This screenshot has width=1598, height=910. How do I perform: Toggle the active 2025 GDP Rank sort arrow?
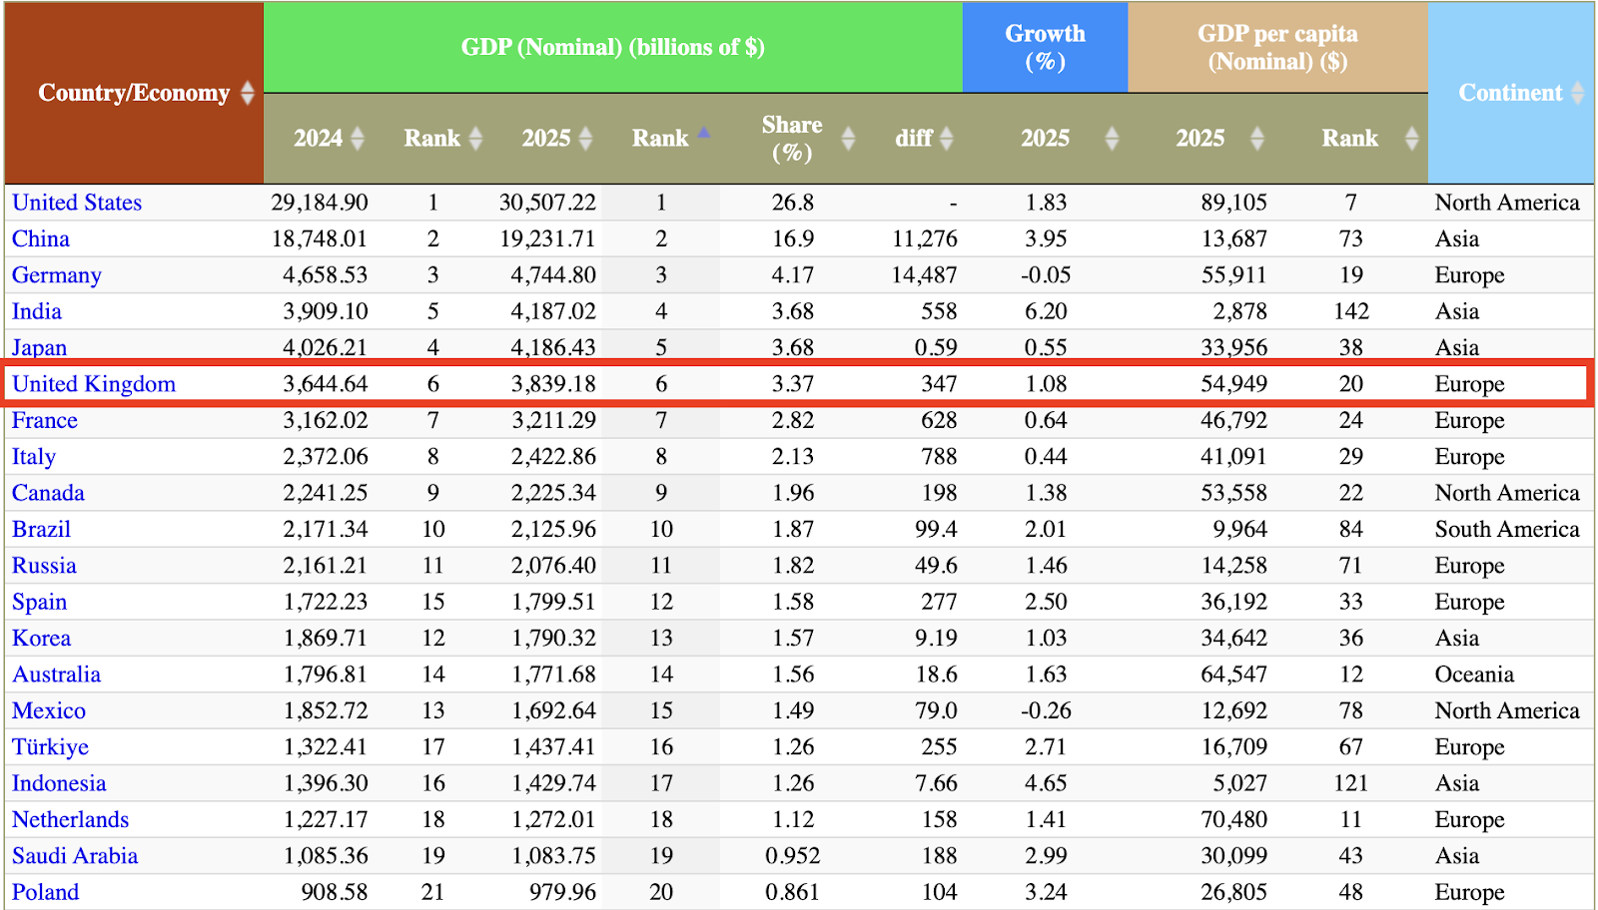click(703, 133)
